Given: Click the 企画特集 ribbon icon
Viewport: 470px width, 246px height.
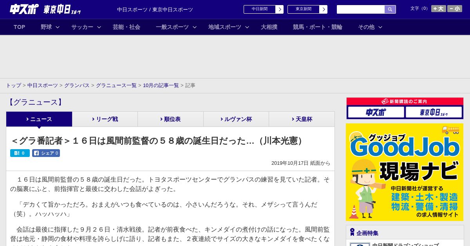Looking at the screenshot, I should coord(352,232).
